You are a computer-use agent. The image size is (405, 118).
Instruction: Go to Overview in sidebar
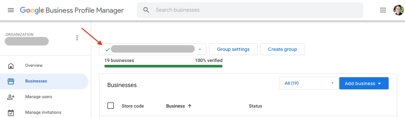point(34,66)
